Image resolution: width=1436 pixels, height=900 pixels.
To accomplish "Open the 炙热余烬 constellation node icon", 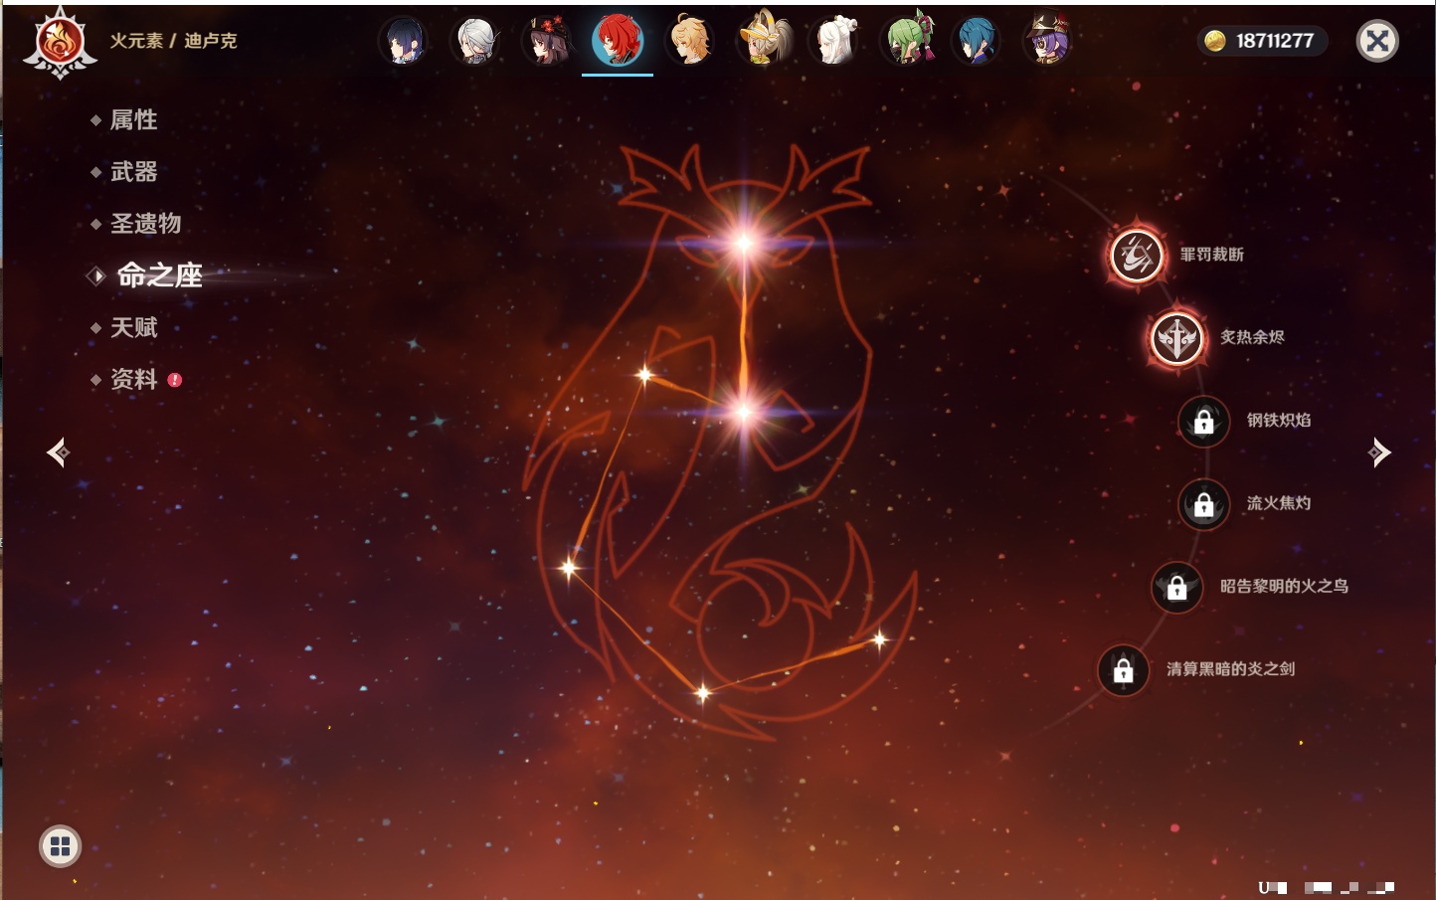I will [x=1176, y=338].
